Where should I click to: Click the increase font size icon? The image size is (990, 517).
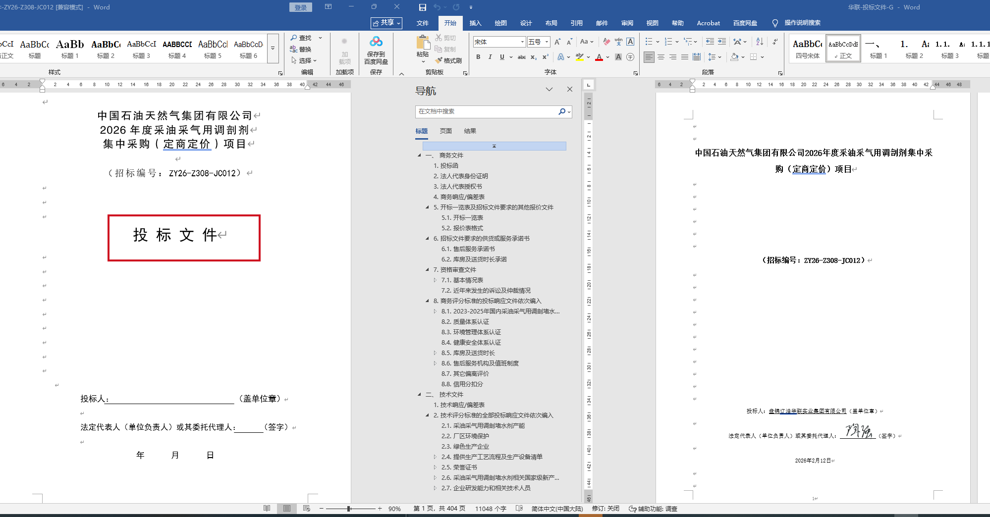pyautogui.click(x=557, y=42)
